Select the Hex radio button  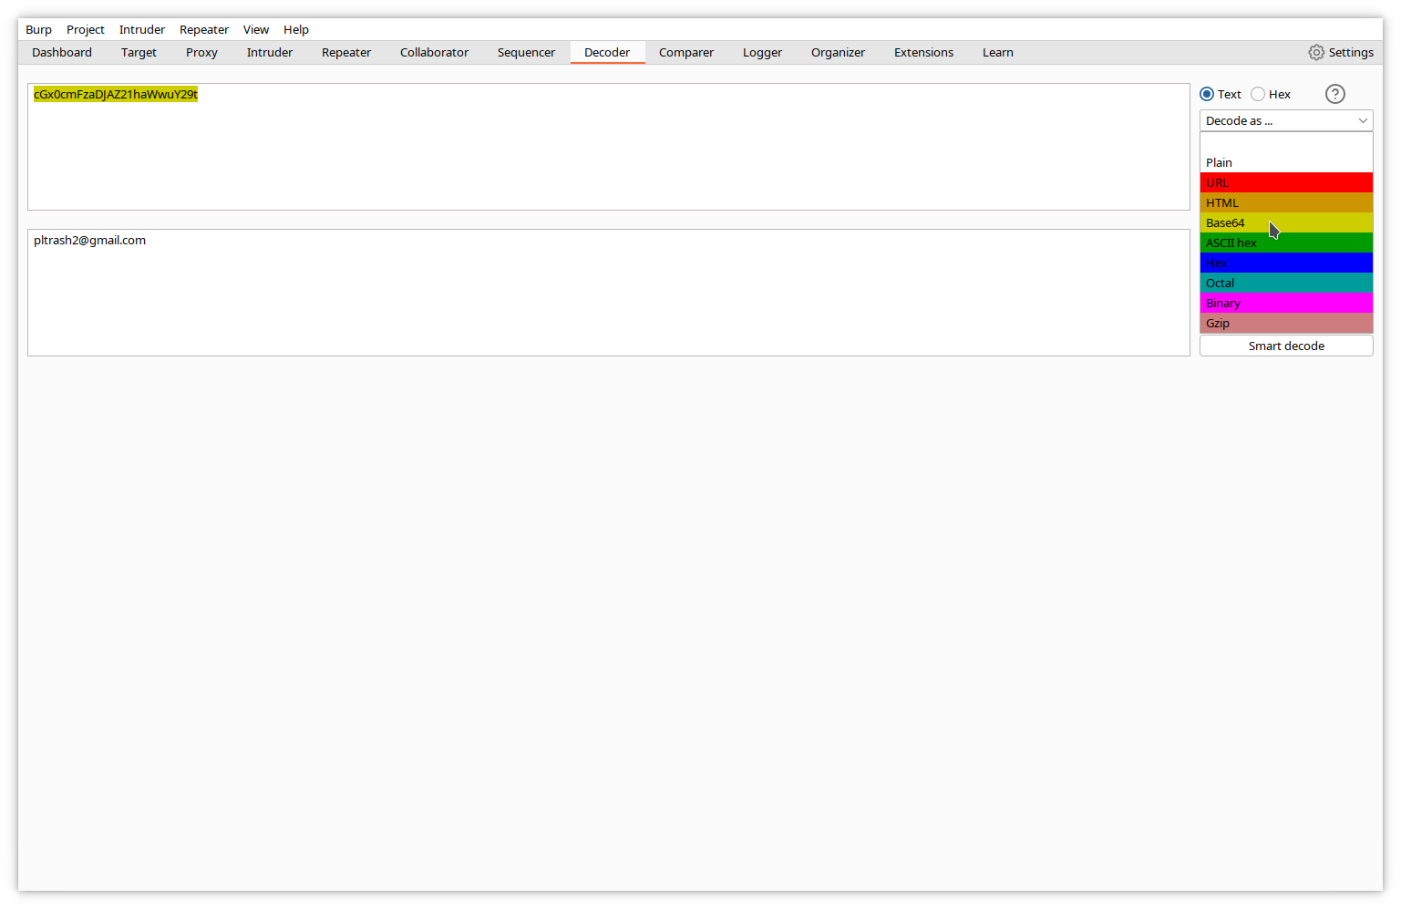pos(1258,94)
